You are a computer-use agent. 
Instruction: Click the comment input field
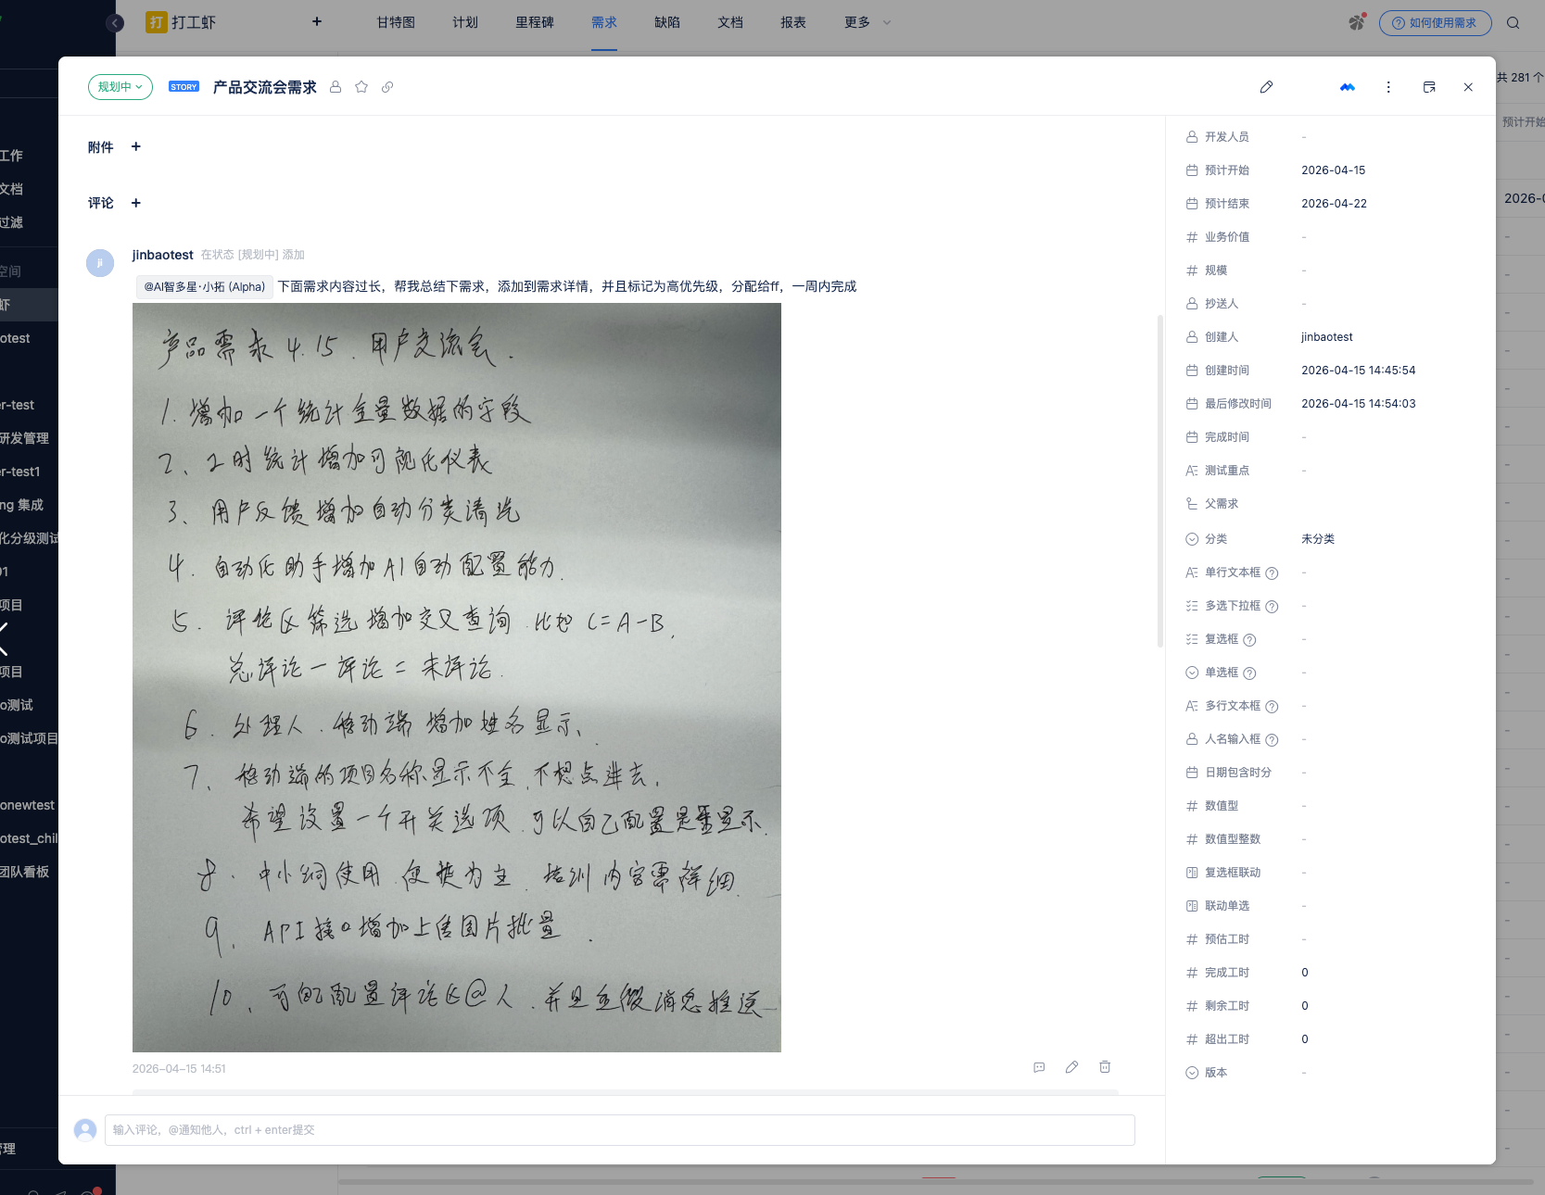click(x=619, y=1130)
